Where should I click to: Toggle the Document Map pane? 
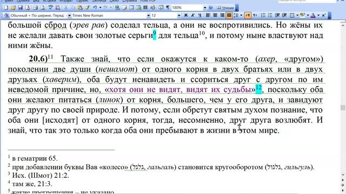[x=161, y=8]
